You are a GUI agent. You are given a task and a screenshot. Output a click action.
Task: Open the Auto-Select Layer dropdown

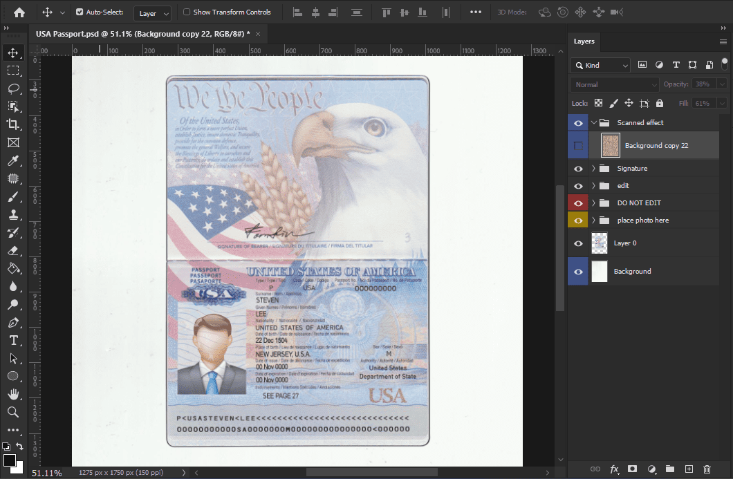[x=154, y=13]
